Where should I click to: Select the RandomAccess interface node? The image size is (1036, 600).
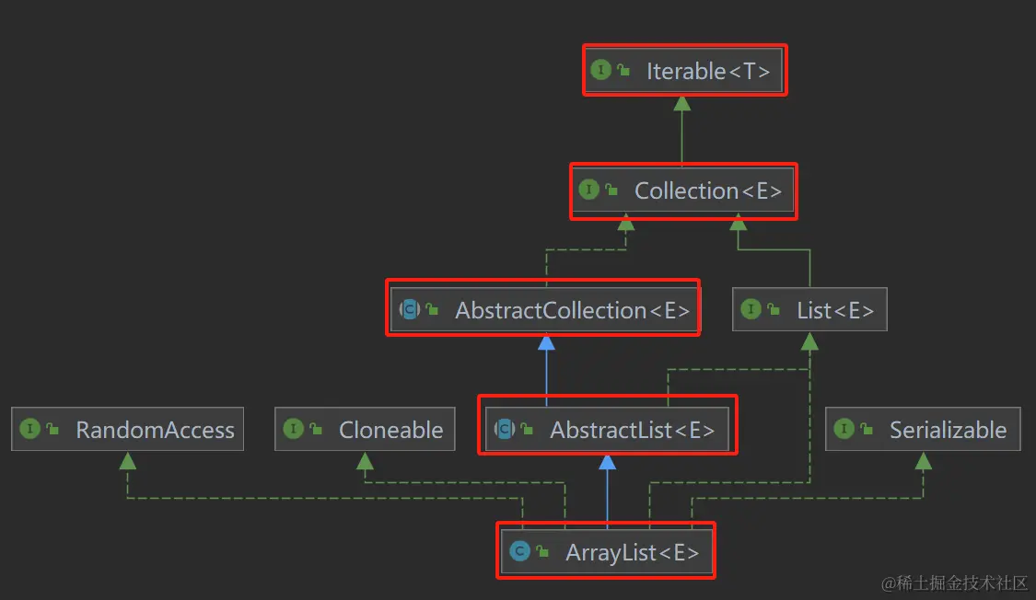127,429
